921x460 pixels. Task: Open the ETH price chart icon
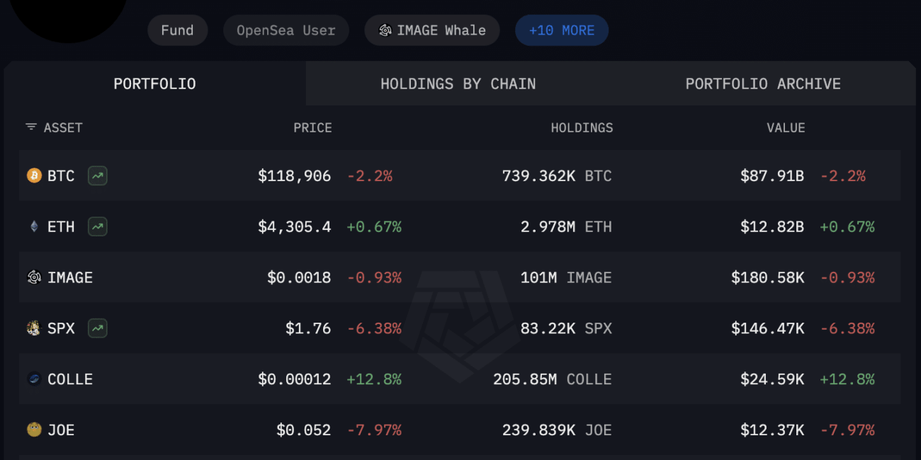click(x=98, y=226)
